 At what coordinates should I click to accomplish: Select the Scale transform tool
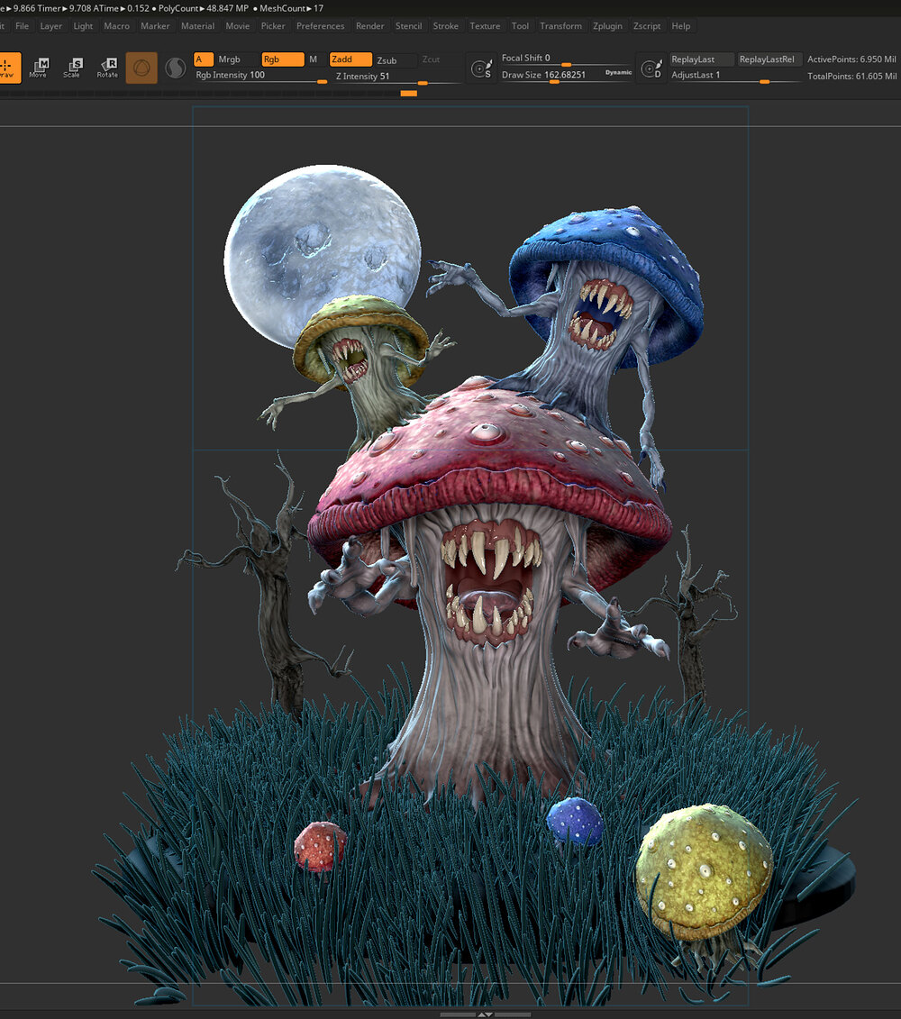72,68
